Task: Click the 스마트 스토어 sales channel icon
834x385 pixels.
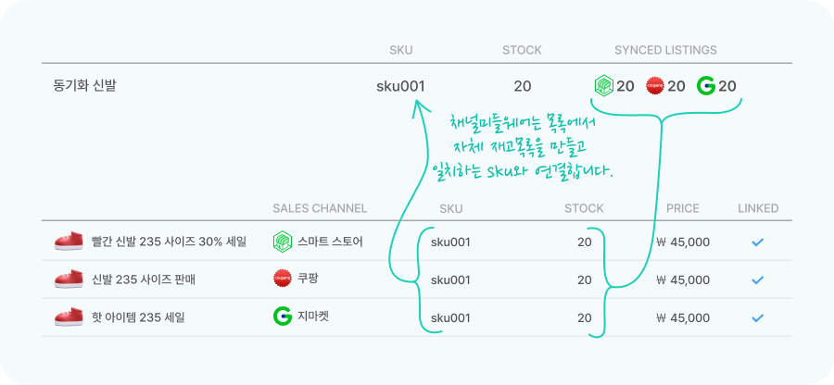Action: coord(283,242)
